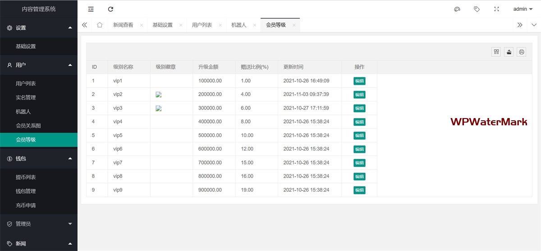541x251 pixels.
Task: Switch to the 基础设置 tab
Action: [x=163, y=25]
